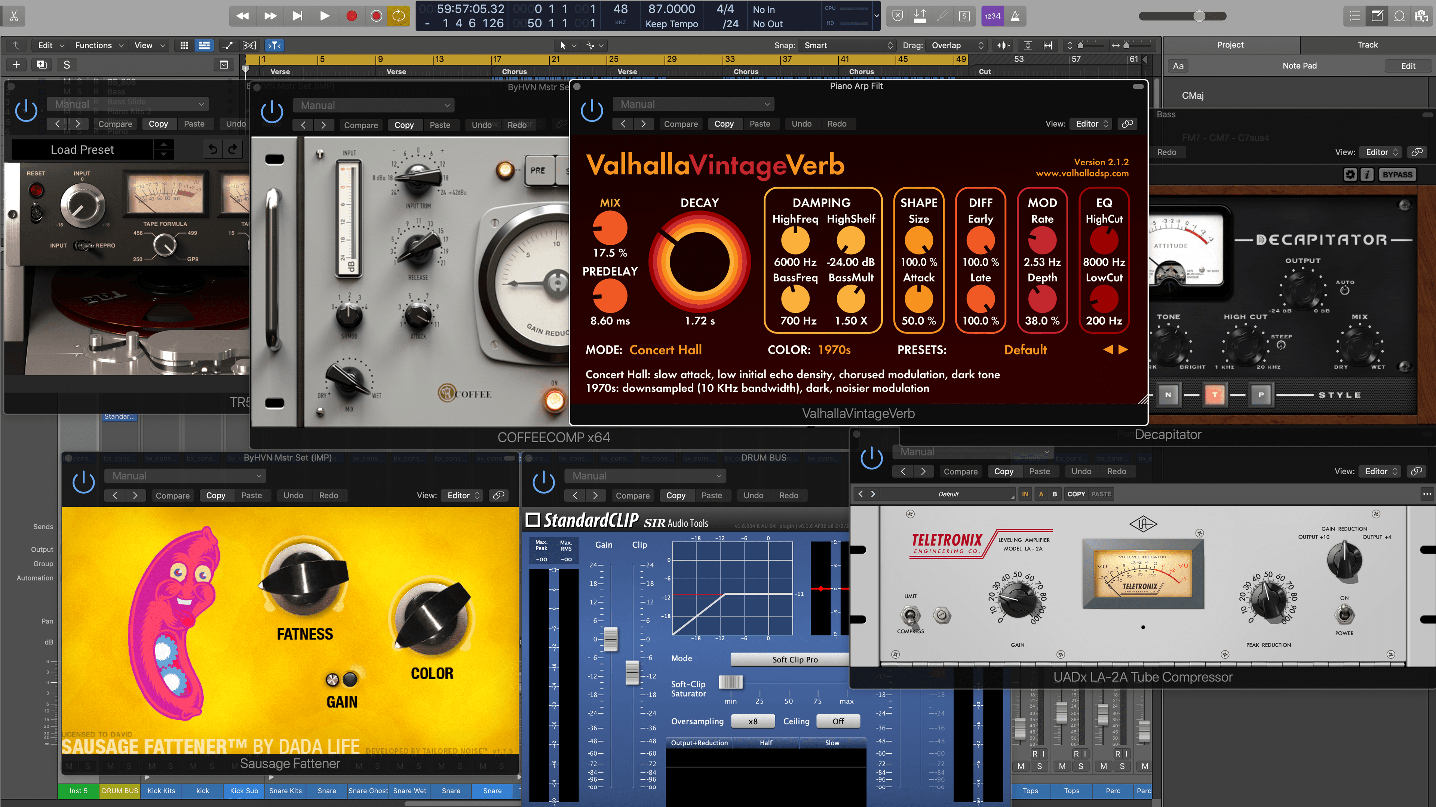Fast forward the transport
The width and height of the screenshot is (1436, 807).
point(270,16)
